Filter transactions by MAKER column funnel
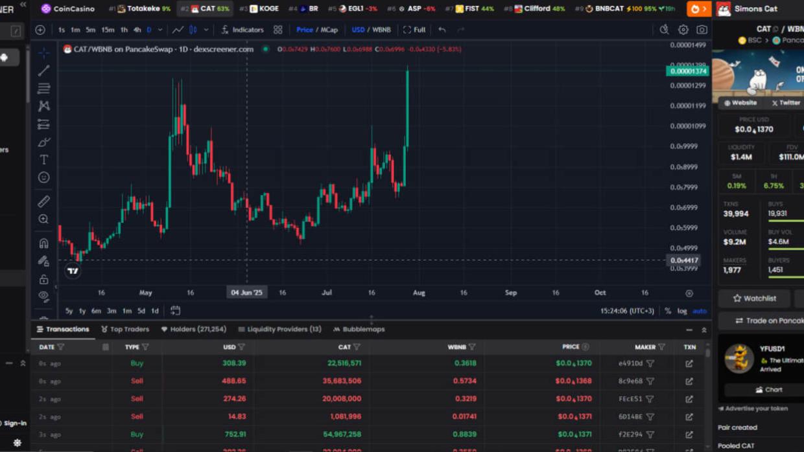The height and width of the screenshot is (452, 804). click(661, 347)
